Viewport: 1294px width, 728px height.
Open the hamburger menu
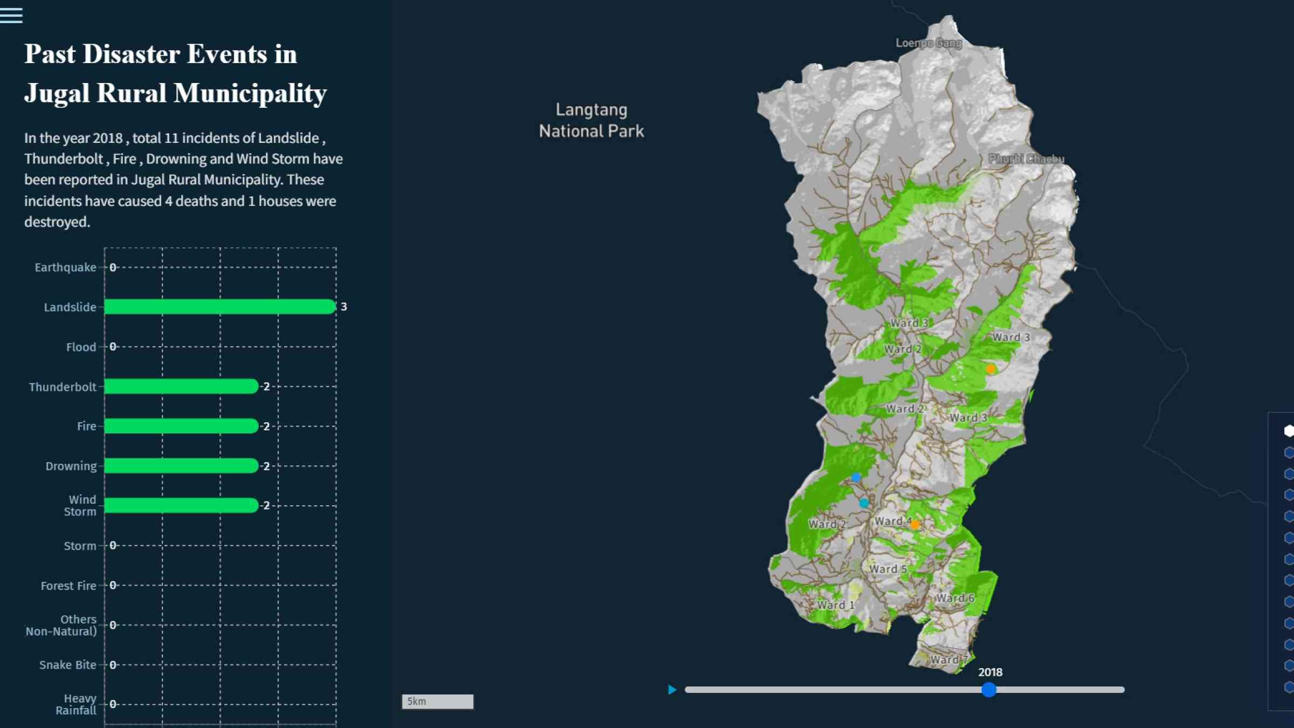coord(11,15)
